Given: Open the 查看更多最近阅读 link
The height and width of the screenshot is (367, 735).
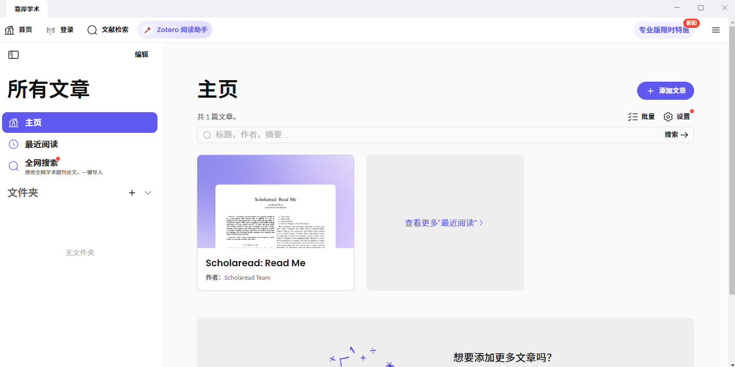Looking at the screenshot, I should coord(444,222).
